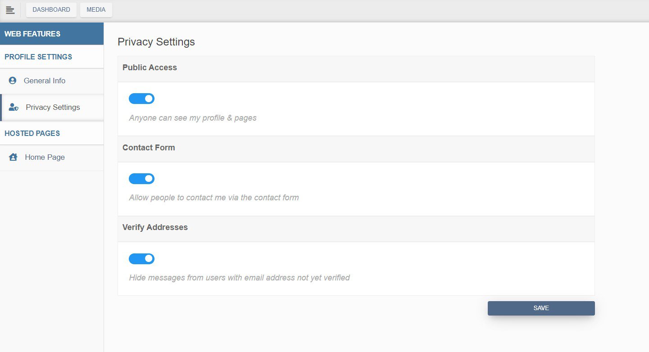Click 'Anyone can see my profile & pages'
Image resolution: width=649 pixels, height=352 pixels.
click(193, 118)
